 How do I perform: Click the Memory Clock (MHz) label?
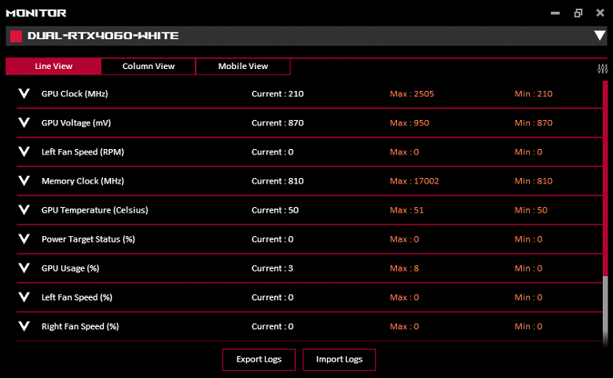pos(83,181)
